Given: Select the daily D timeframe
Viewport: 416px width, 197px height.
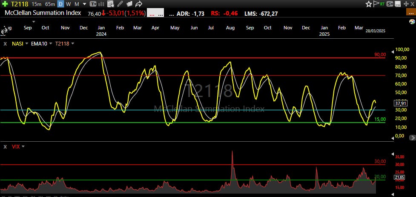Looking at the screenshot, I should click(x=61, y=4).
